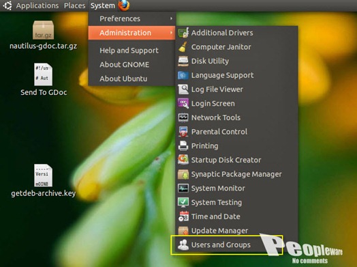
Task: Launch Synaptic Package Manager
Action: [237, 174]
